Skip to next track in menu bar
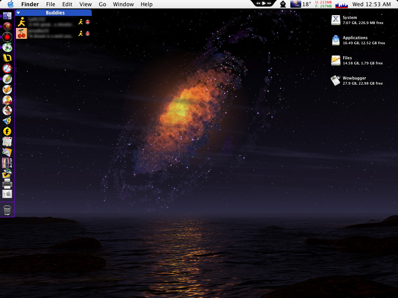This screenshot has width=398, height=298. tap(269, 3)
